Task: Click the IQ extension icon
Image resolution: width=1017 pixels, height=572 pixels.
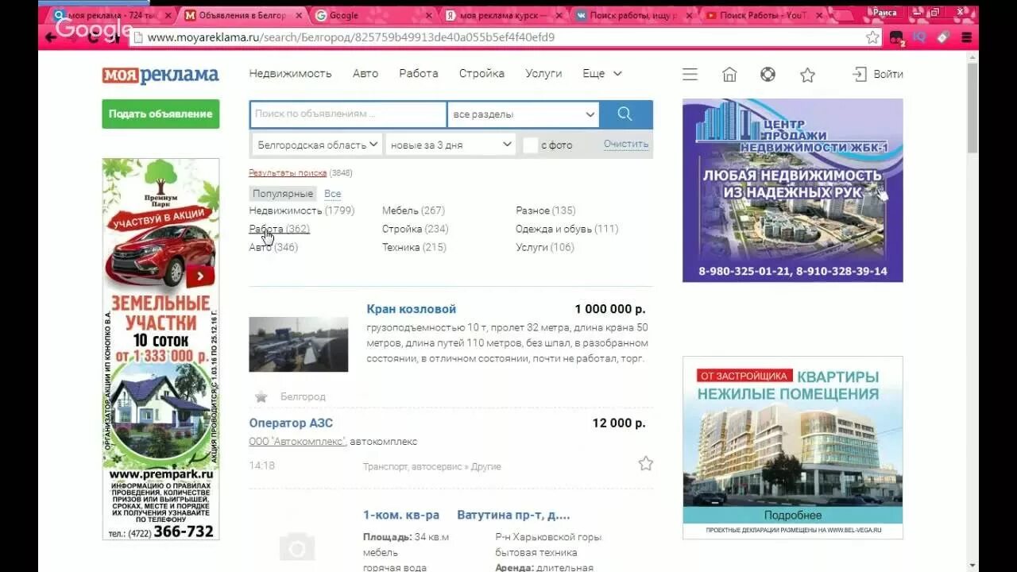Action: (919, 37)
